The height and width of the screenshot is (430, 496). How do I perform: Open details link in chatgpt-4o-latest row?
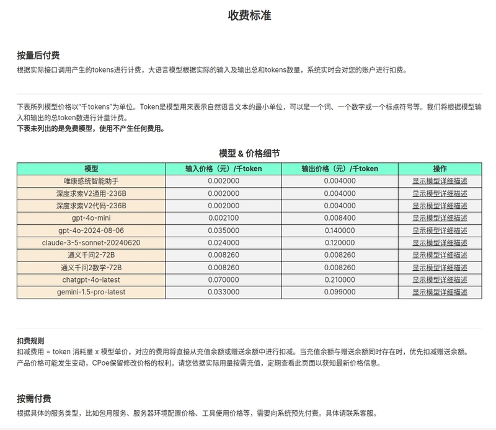(x=440, y=280)
